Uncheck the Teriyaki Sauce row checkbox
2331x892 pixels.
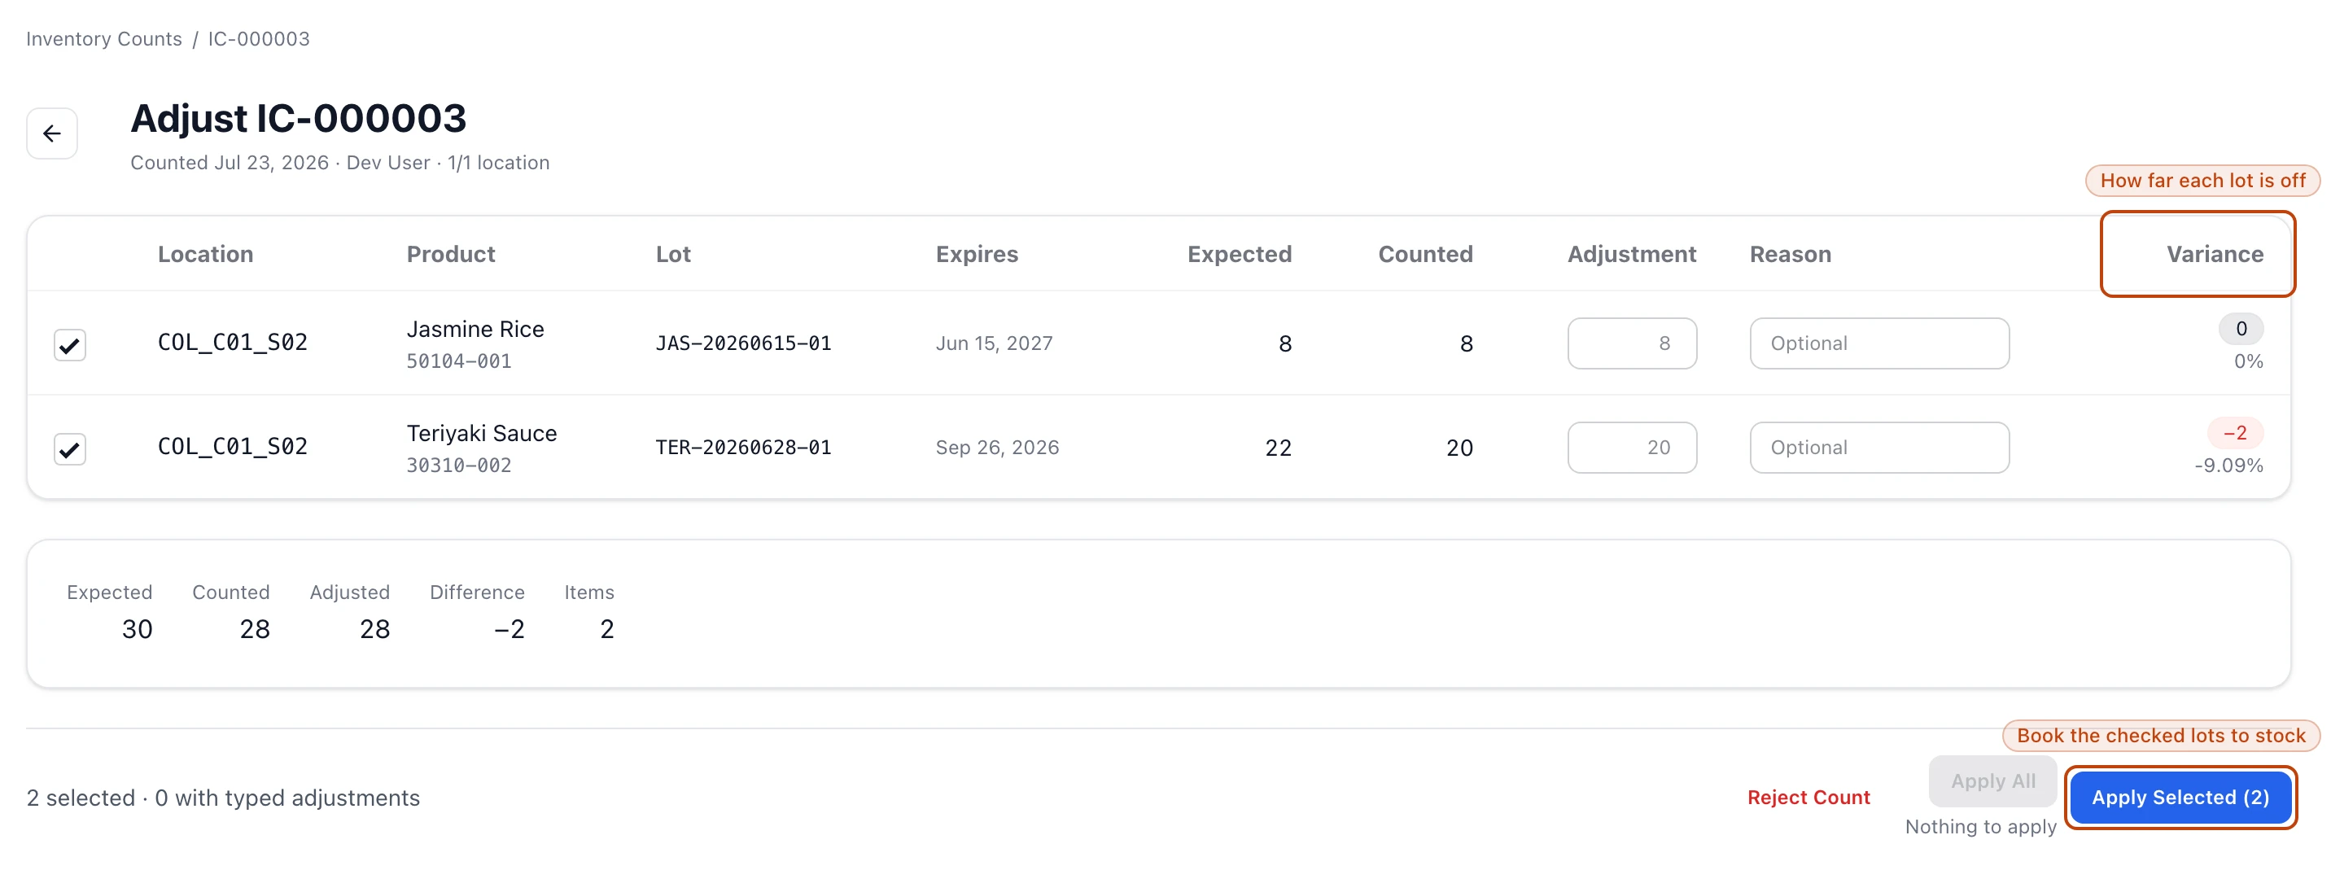click(x=70, y=448)
